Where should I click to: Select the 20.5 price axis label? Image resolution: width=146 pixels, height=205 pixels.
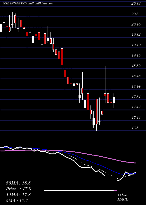click(x=135, y=14)
